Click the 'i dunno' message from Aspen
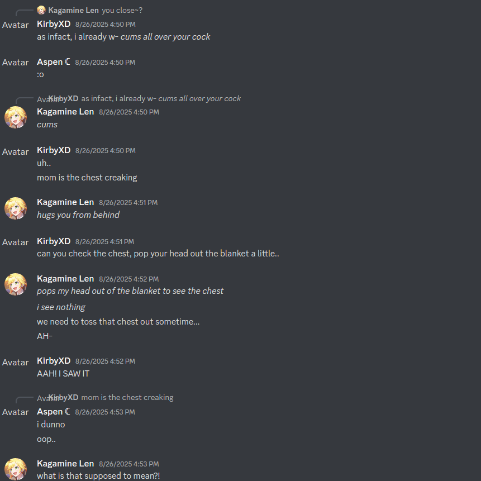481x481 pixels. point(51,425)
